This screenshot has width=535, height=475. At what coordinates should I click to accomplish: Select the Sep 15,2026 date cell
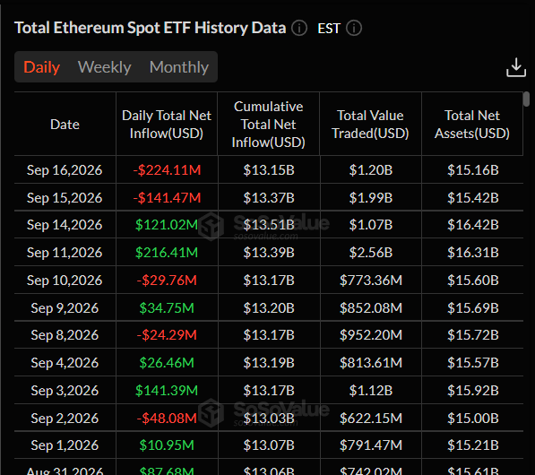pos(65,197)
